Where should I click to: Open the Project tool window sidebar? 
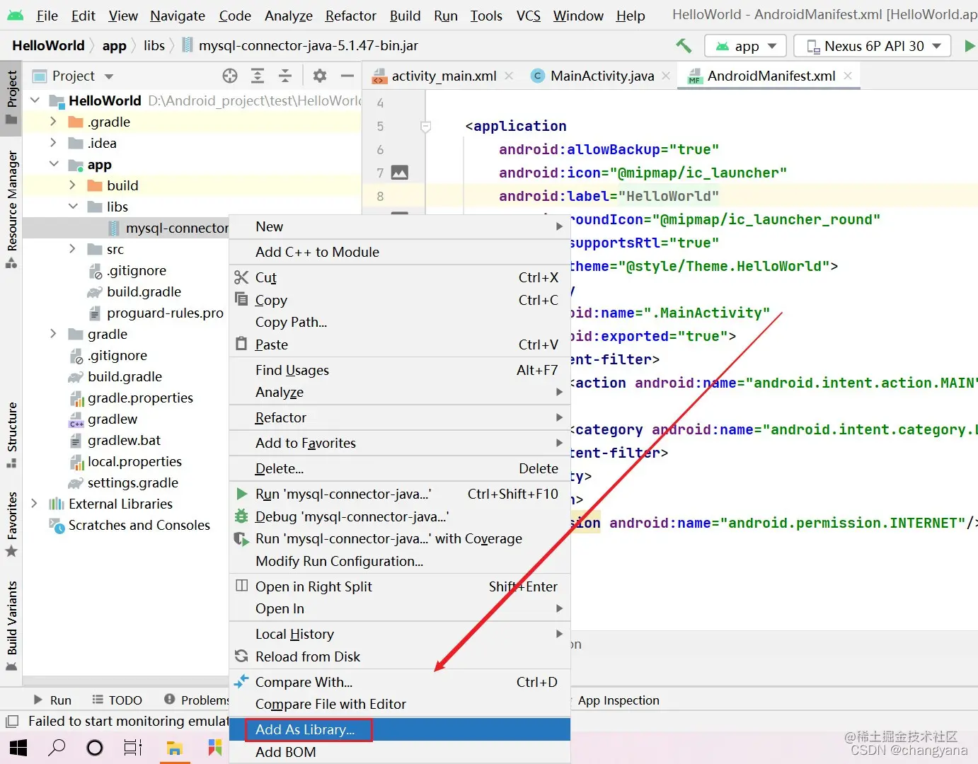11,97
